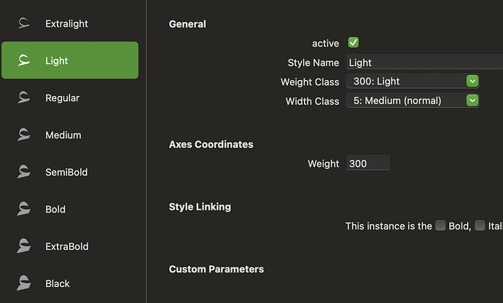Toggle the active checkbox
This screenshot has height=303, width=503.
(x=353, y=43)
